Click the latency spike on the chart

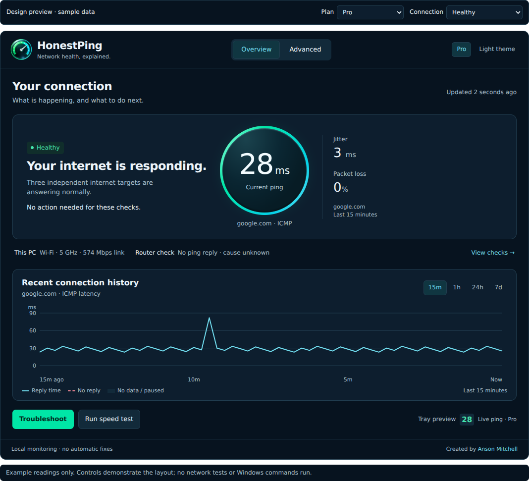[x=209, y=318]
